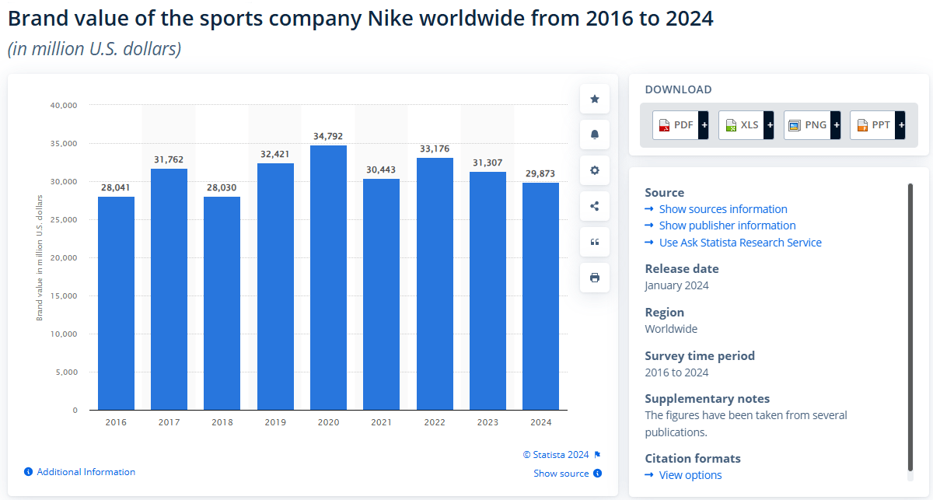Click the bell notification alert icon

tap(595, 135)
